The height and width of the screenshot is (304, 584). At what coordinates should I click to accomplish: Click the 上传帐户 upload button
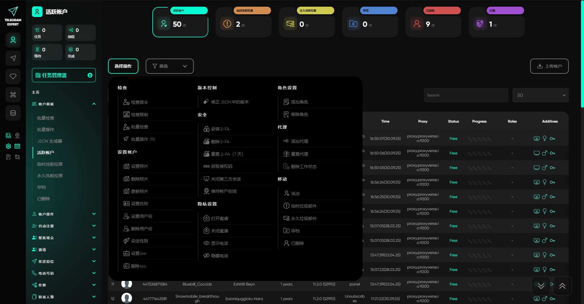click(549, 66)
